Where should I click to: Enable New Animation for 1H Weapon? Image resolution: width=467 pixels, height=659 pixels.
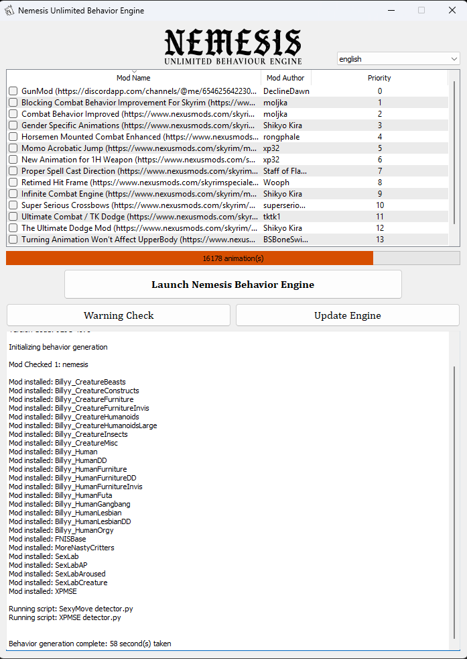(13, 159)
